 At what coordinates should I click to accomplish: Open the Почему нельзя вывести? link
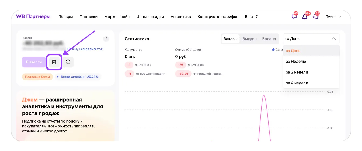[x=85, y=49]
